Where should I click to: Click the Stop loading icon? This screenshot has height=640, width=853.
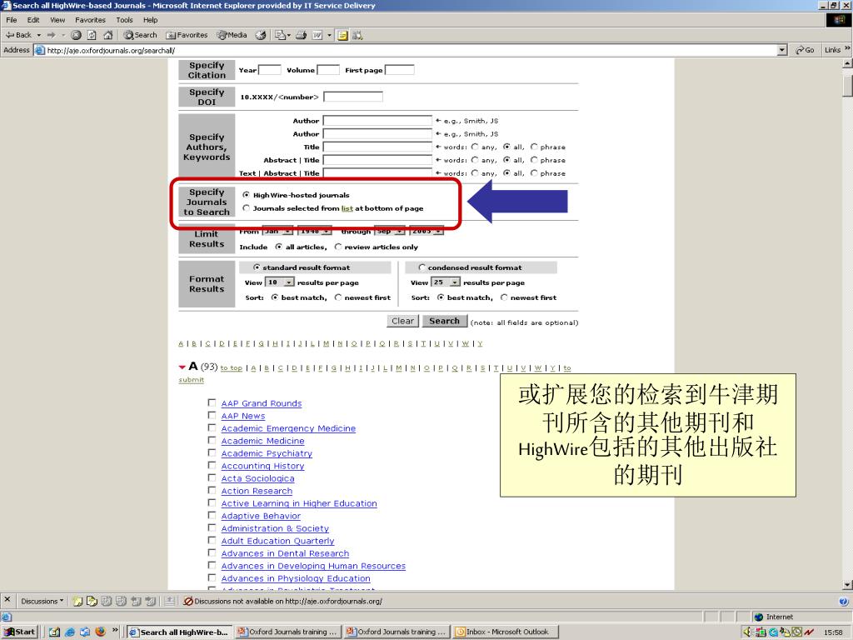coord(76,35)
